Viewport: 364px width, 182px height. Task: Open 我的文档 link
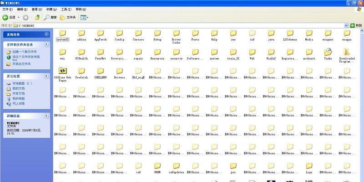[x=19, y=88]
